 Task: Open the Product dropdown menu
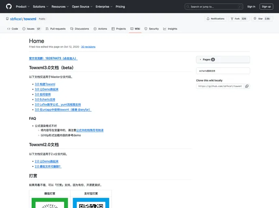[x=23, y=6]
